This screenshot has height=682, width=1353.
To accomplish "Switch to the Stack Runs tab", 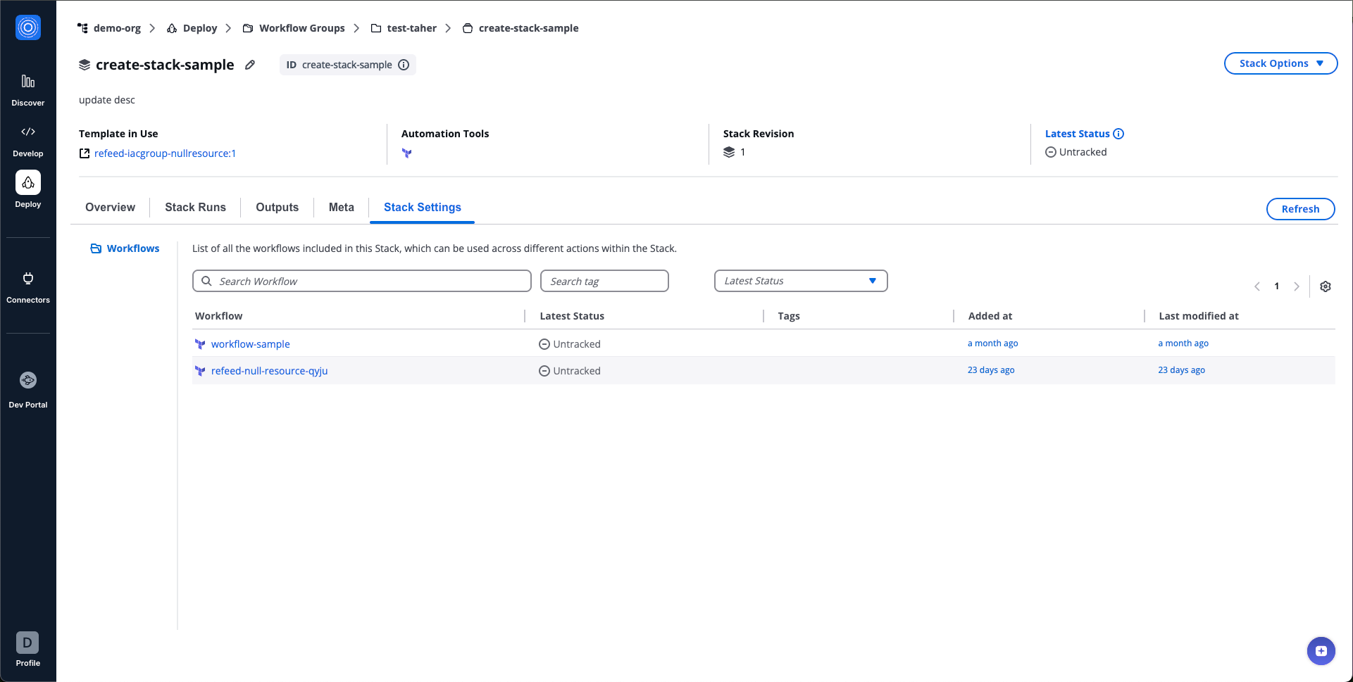I will point(195,207).
